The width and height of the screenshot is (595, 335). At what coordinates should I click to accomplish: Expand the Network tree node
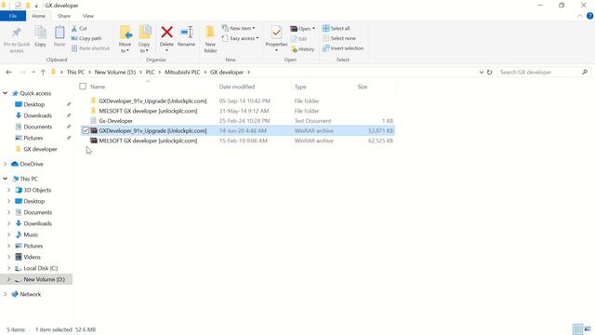(x=6, y=294)
